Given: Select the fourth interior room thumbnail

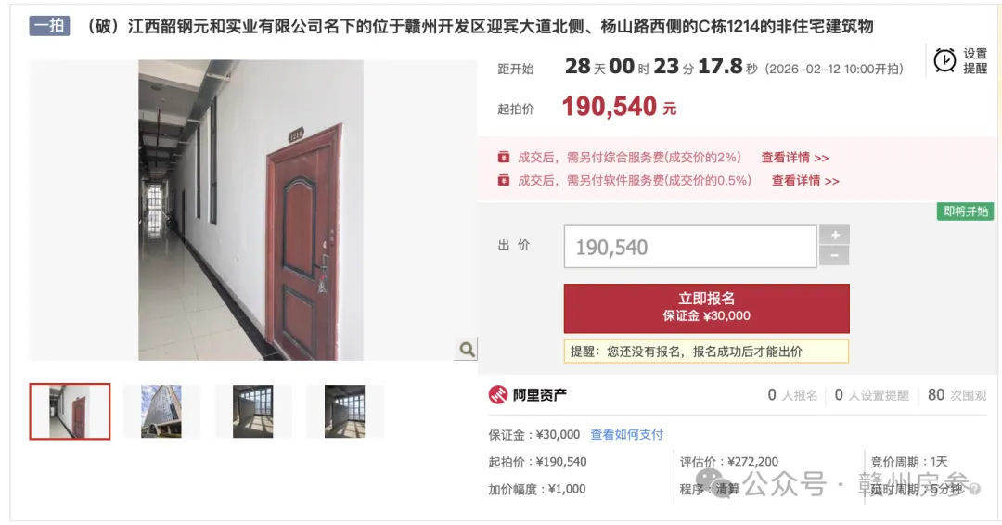Looking at the screenshot, I should click(x=345, y=411).
